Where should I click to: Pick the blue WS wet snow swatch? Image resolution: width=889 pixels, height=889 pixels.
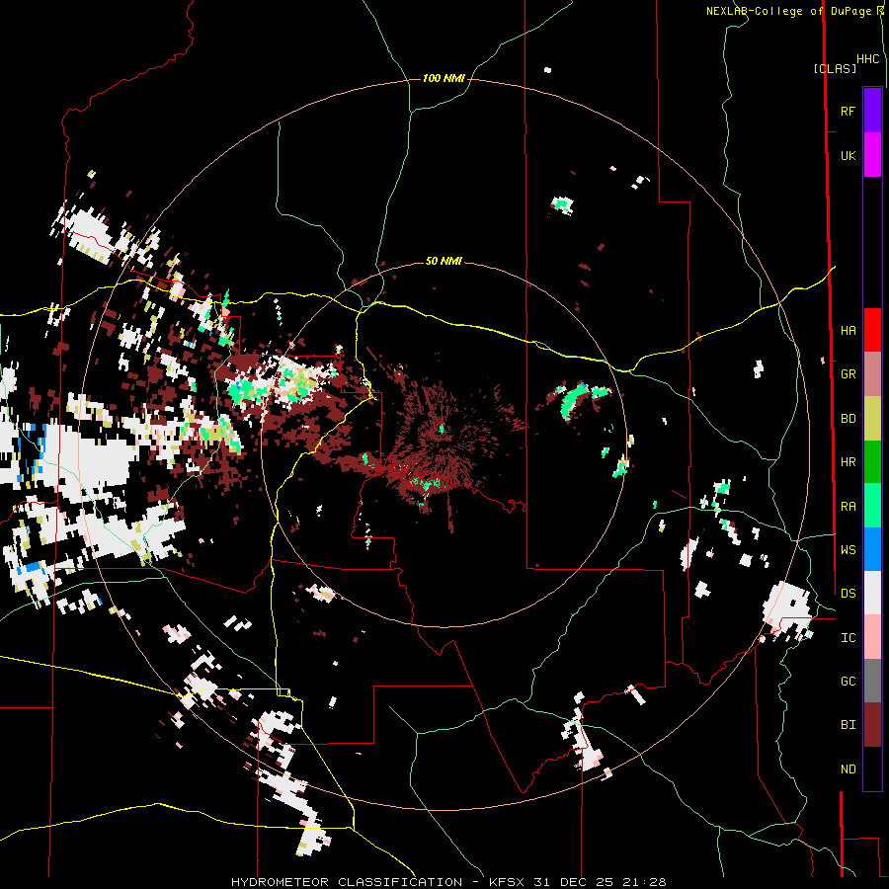click(872, 549)
